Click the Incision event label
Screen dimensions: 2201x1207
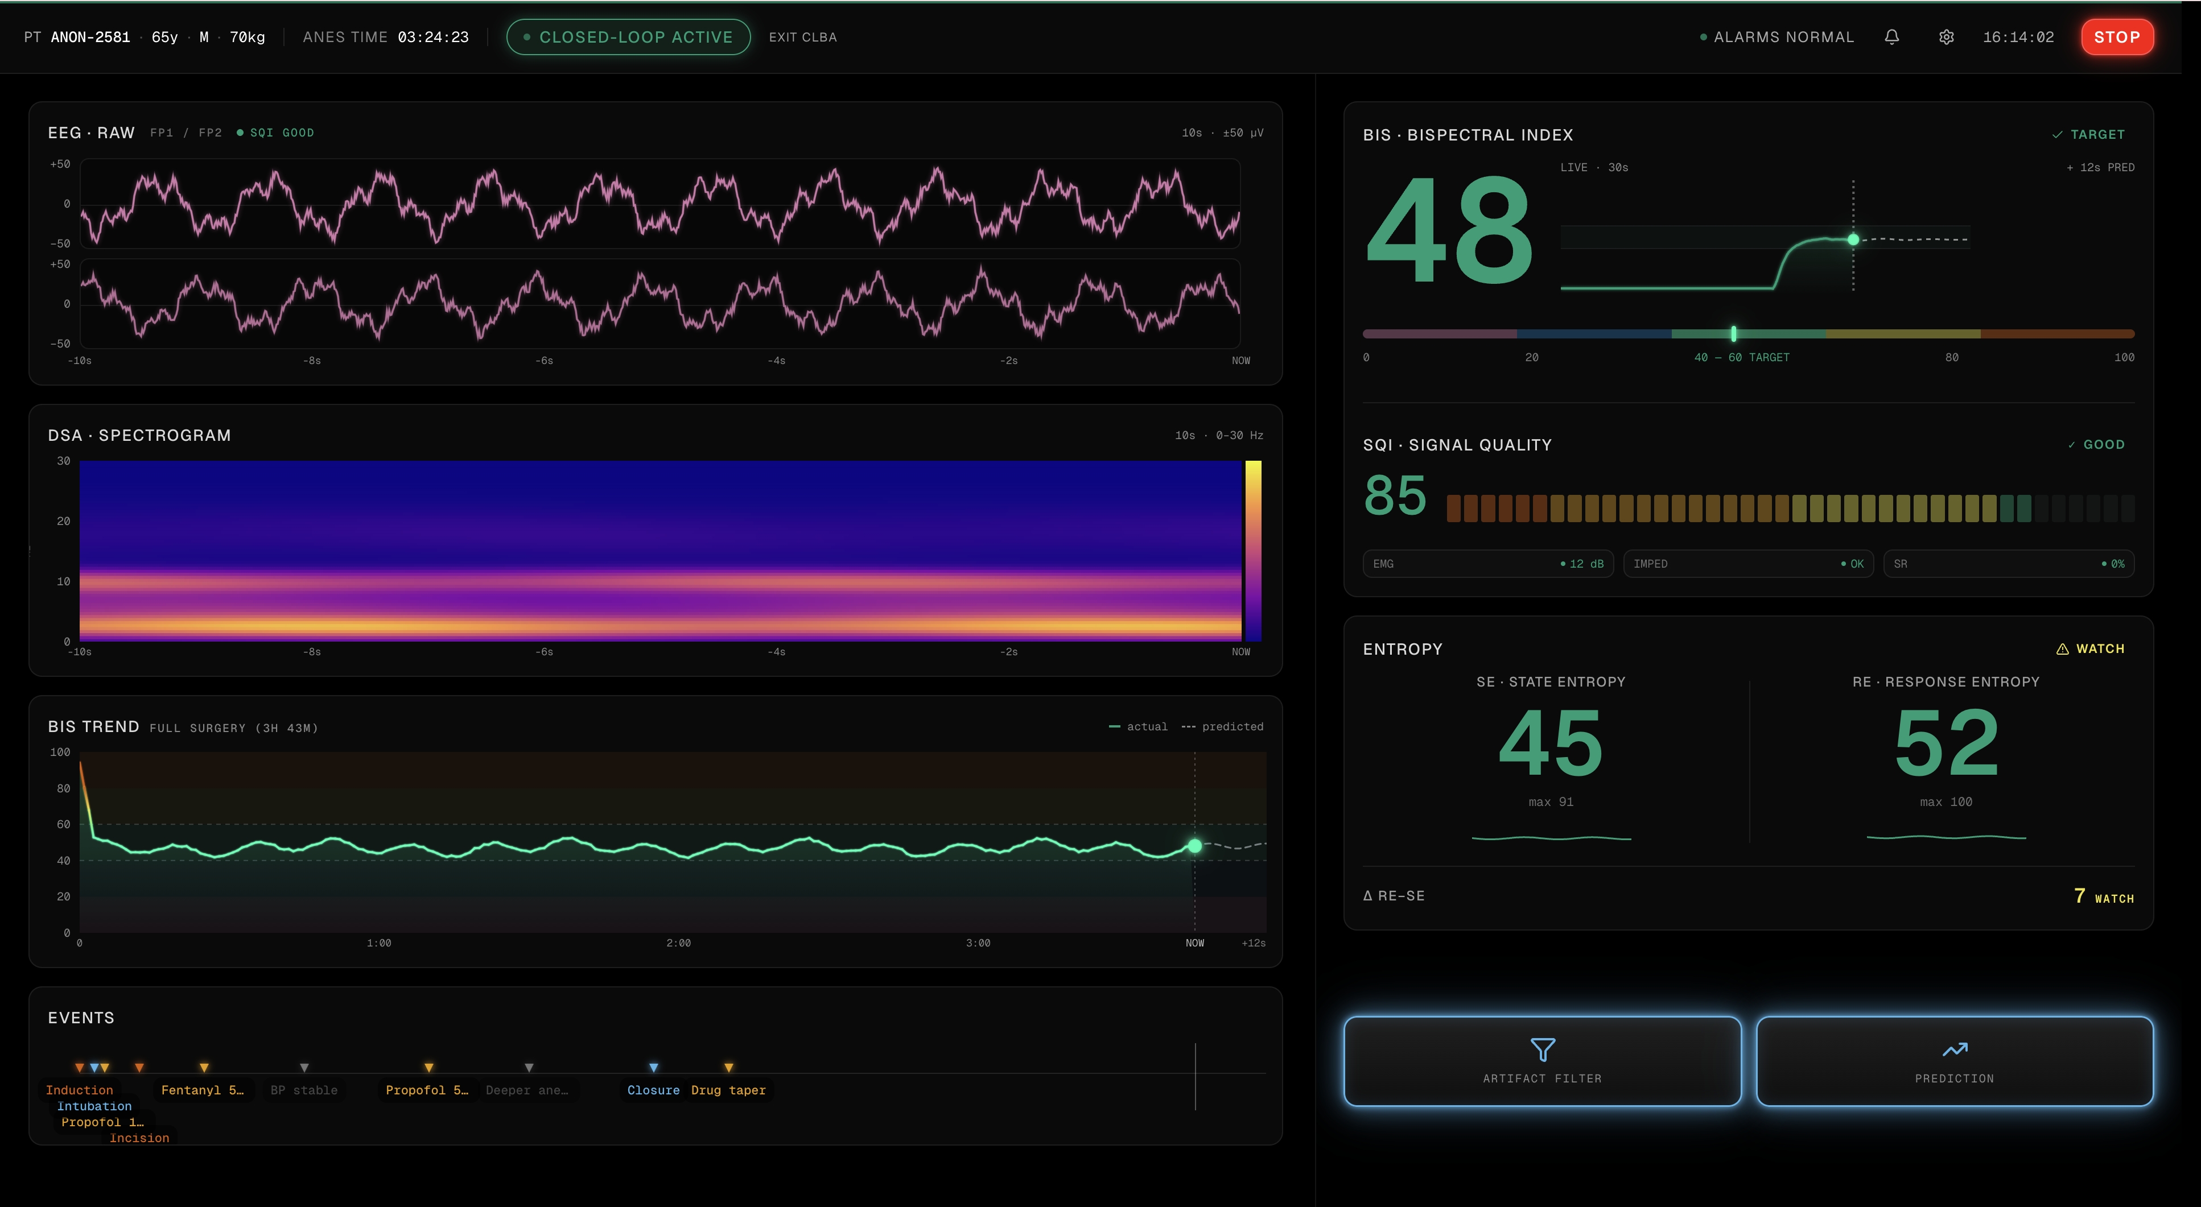click(139, 1138)
